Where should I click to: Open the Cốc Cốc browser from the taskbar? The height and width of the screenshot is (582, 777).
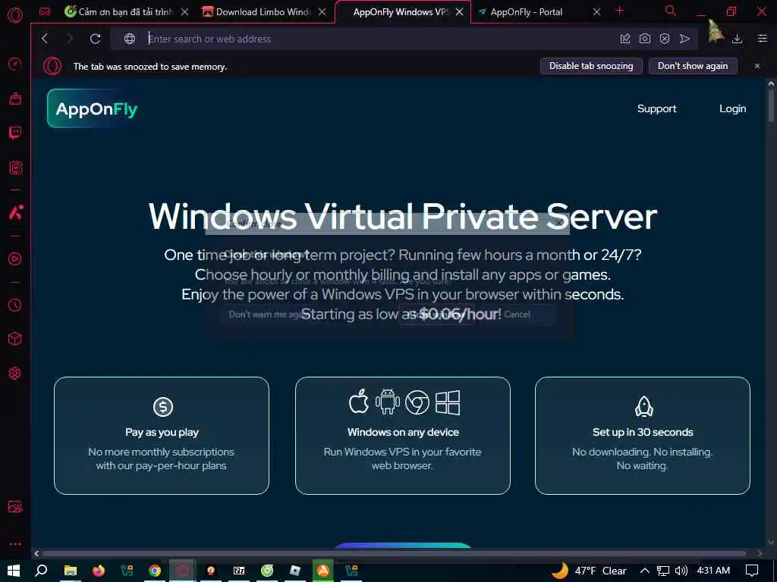[267, 571]
